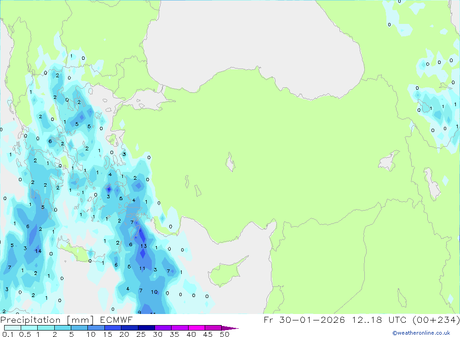
Task: Click the precipitation value '13' on the map
Action: [x=144, y=246]
